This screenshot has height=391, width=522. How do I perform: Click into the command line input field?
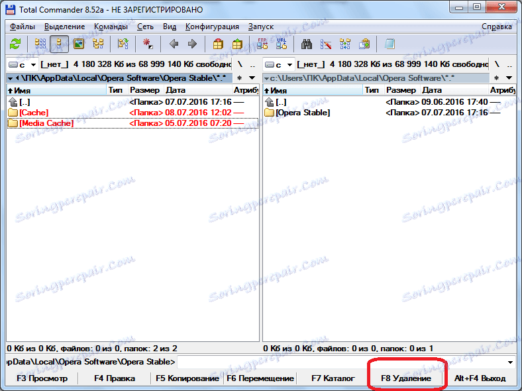(341, 362)
